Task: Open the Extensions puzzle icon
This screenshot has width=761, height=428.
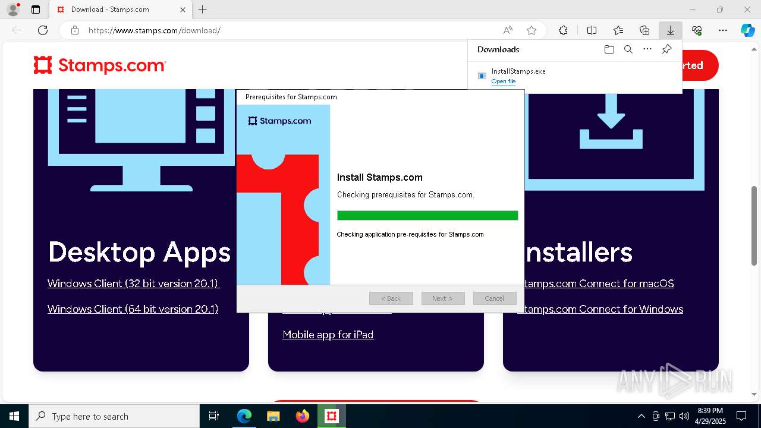Action: point(563,30)
